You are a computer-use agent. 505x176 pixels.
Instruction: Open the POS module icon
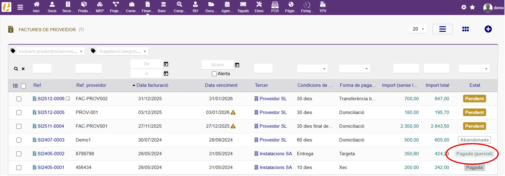tap(275, 7)
